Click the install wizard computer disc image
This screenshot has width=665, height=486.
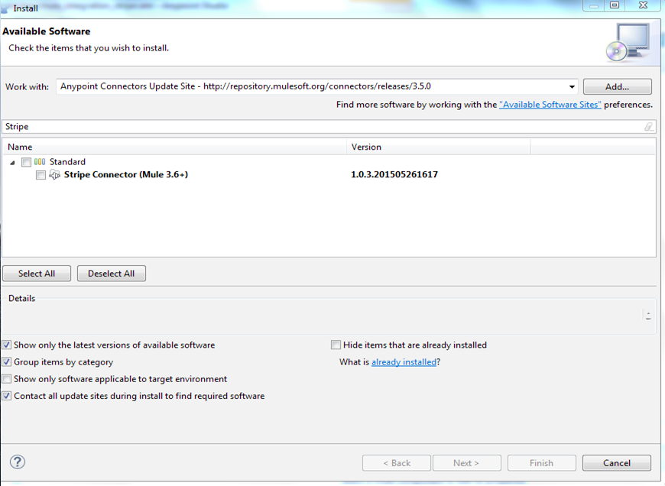pos(628,42)
